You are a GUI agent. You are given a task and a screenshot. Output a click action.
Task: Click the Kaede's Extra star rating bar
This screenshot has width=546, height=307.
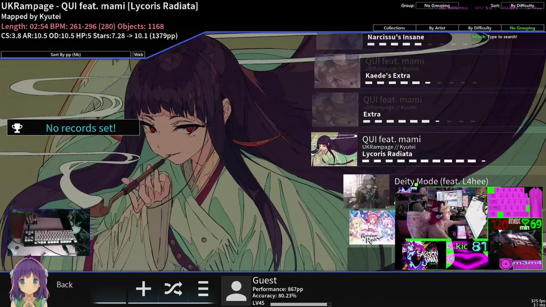point(421,83)
